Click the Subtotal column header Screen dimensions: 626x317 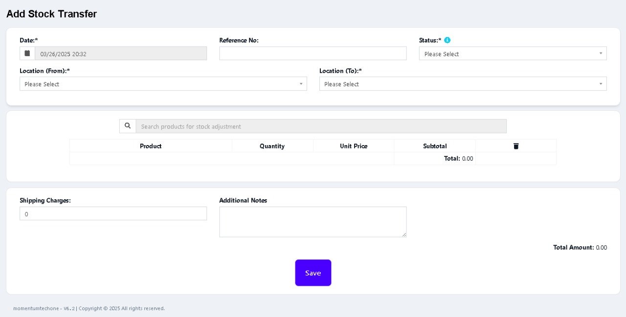435,146
